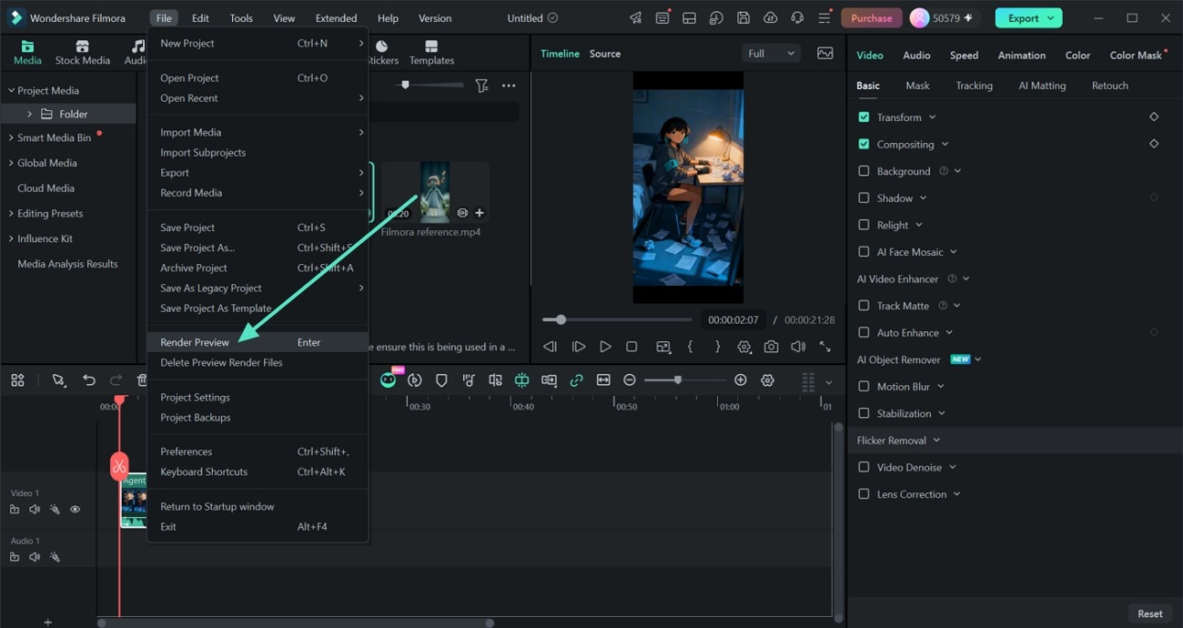Expand the Relight settings chevron
This screenshot has height=628, width=1183.
click(x=919, y=225)
